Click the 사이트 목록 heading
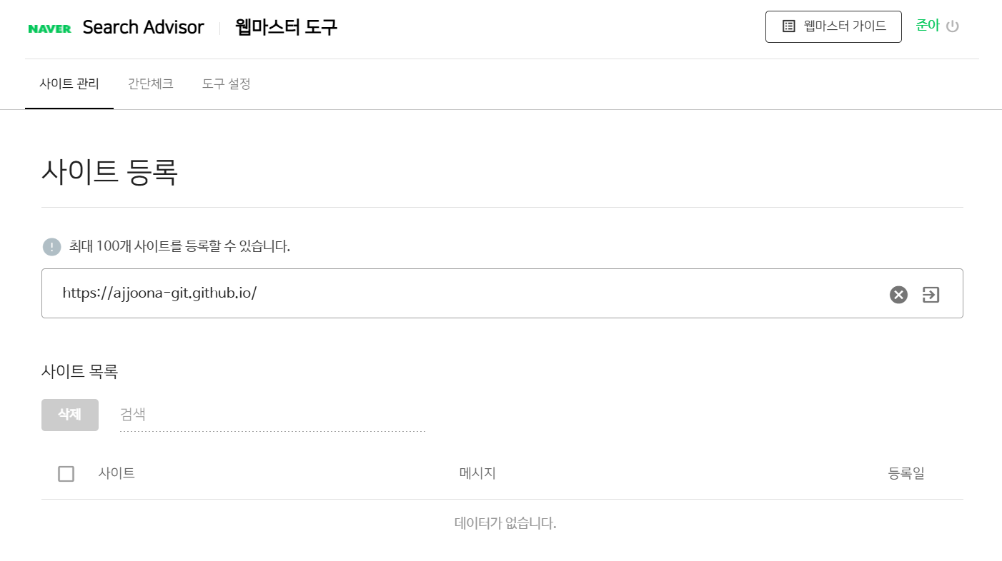The width and height of the screenshot is (1002, 561). (79, 371)
